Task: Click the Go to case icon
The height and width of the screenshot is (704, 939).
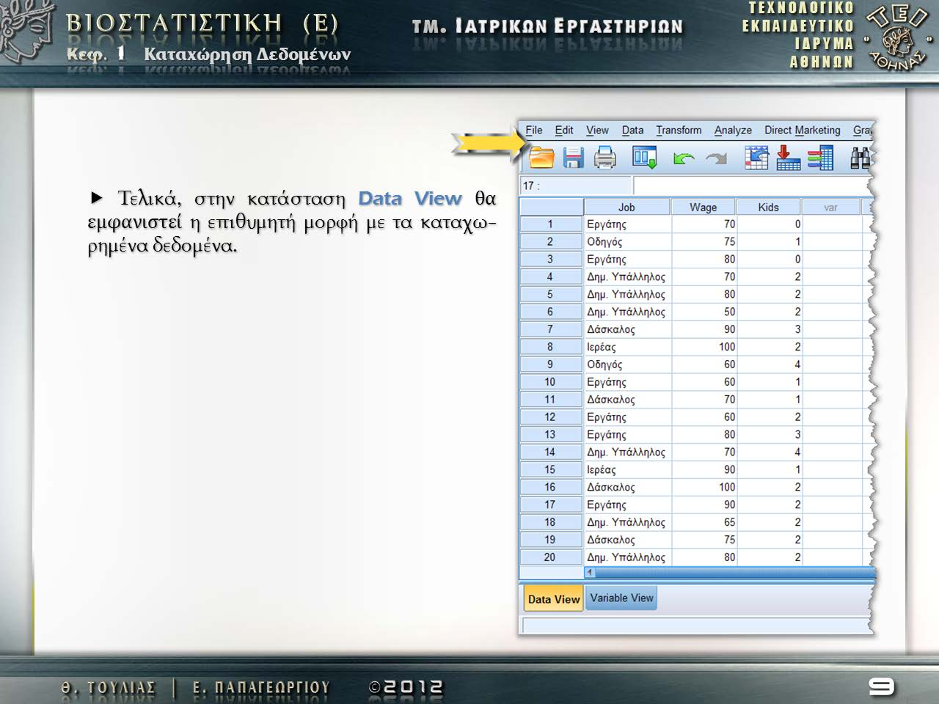Action: click(756, 158)
